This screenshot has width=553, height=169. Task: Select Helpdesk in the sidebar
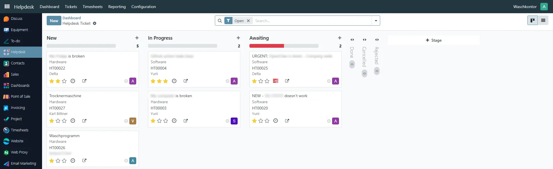(x=21, y=52)
